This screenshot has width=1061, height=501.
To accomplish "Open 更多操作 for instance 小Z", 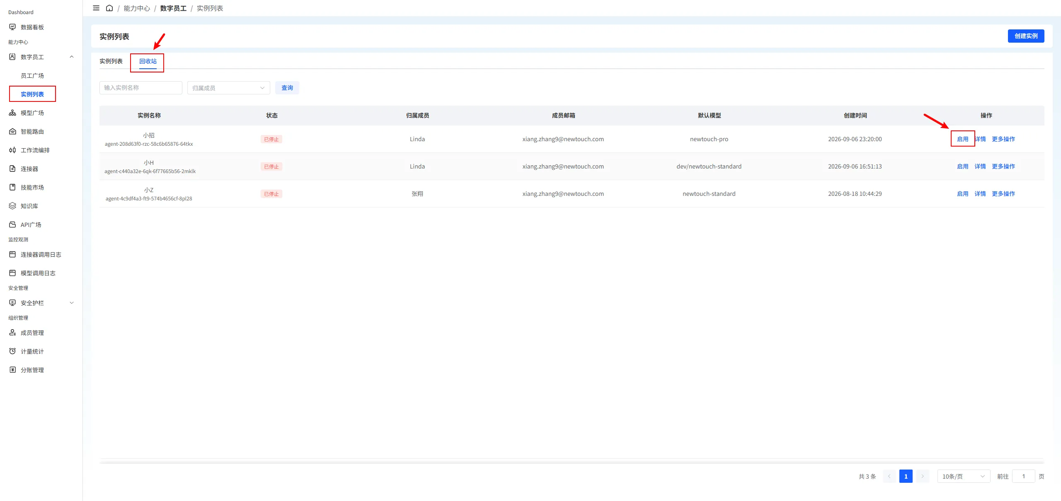I will click(x=1003, y=194).
